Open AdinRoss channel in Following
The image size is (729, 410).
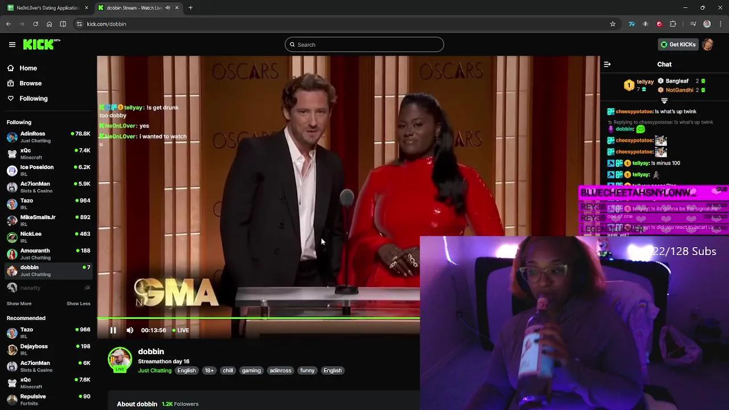48,137
